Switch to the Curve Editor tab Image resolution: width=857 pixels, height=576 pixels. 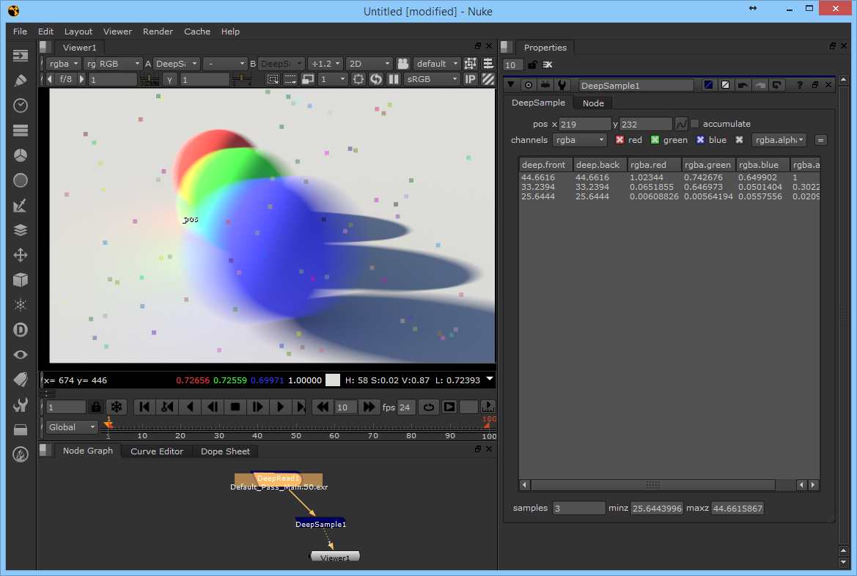(157, 451)
